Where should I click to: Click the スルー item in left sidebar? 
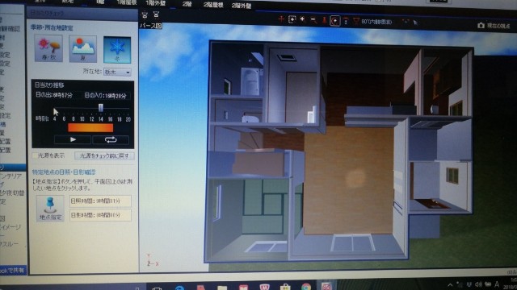point(9,244)
